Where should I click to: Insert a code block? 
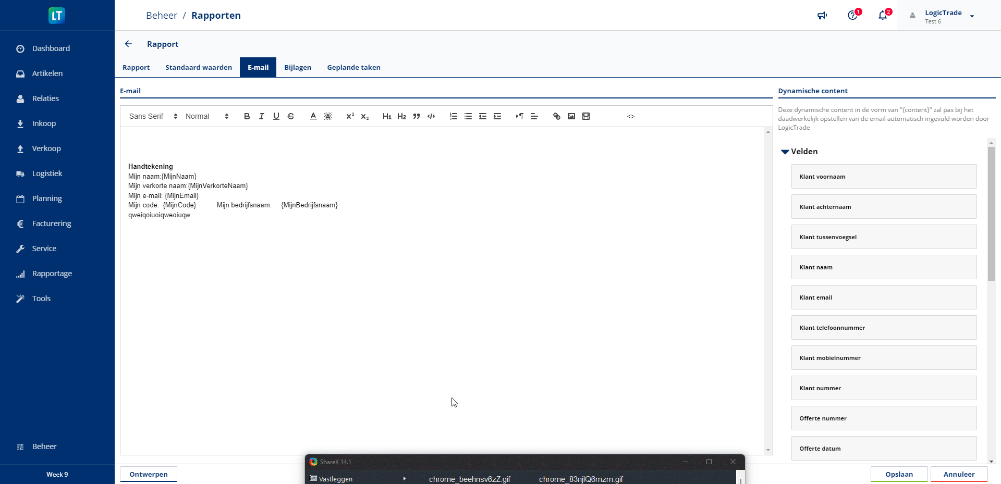pos(431,116)
